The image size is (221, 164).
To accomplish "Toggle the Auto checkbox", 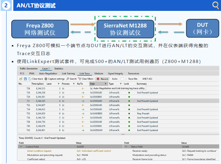I will pyautogui.click(x=122, y=79).
